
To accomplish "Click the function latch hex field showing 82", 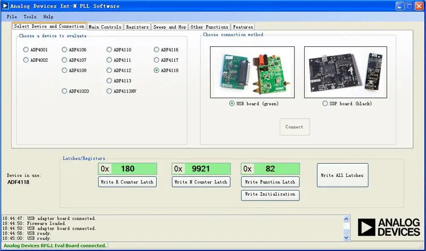I will point(271,169).
